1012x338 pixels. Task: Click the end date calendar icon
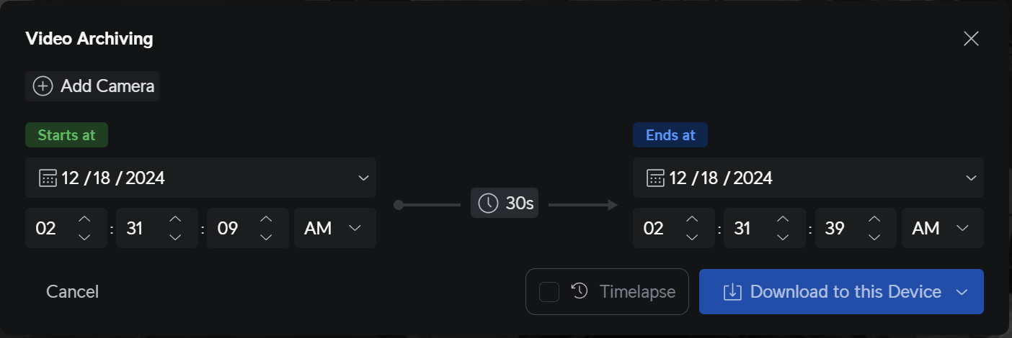click(x=655, y=178)
